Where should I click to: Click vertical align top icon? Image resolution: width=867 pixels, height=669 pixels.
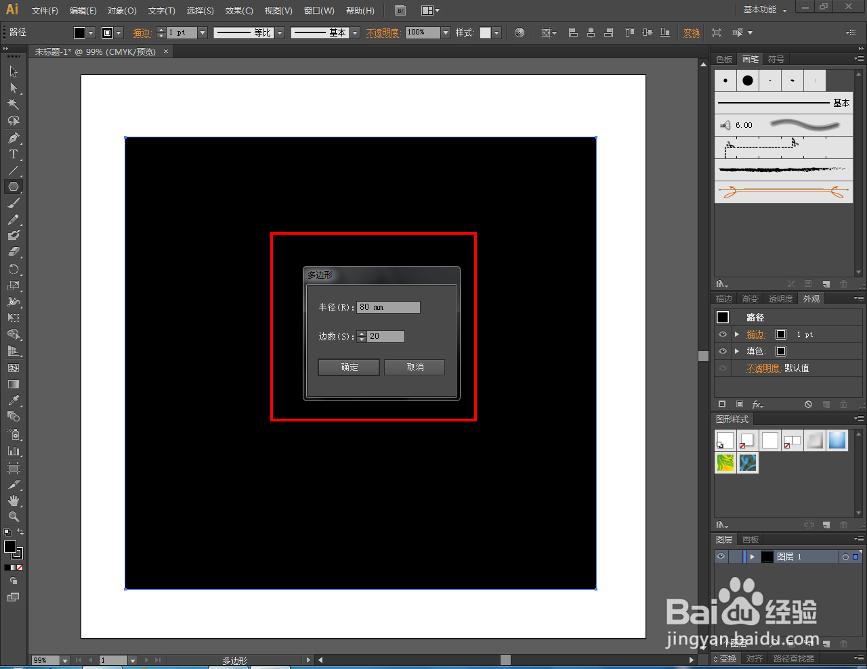630,32
